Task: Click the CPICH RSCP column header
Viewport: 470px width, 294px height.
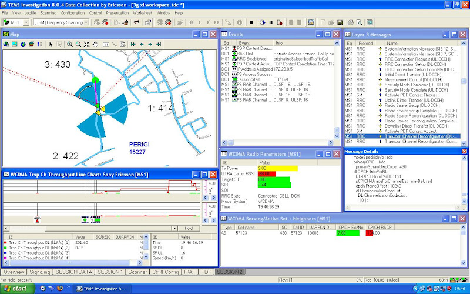Action: click(x=380, y=228)
